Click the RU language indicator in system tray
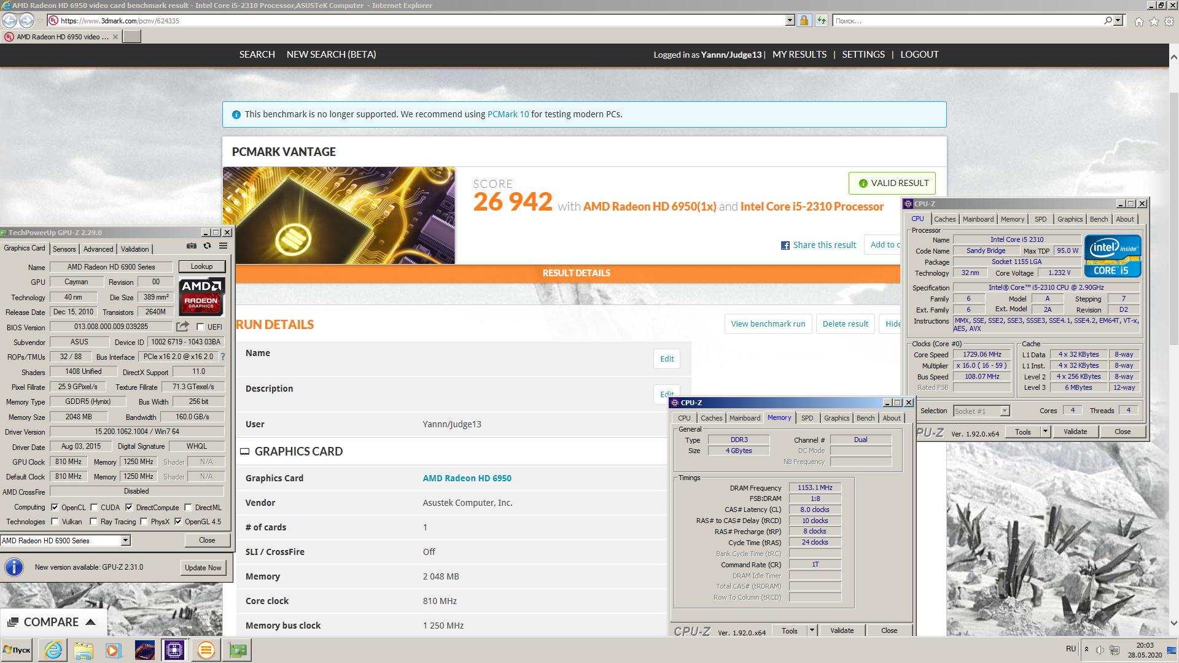The width and height of the screenshot is (1179, 663). coord(1071,649)
